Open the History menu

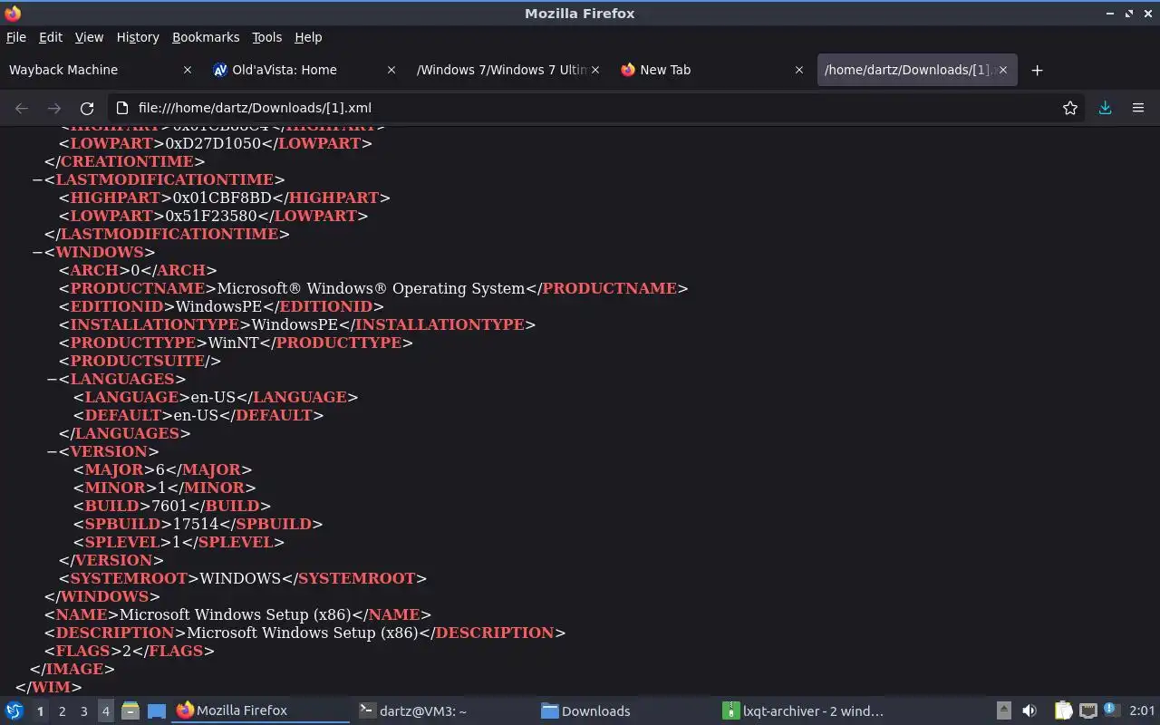tap(138, 37)
